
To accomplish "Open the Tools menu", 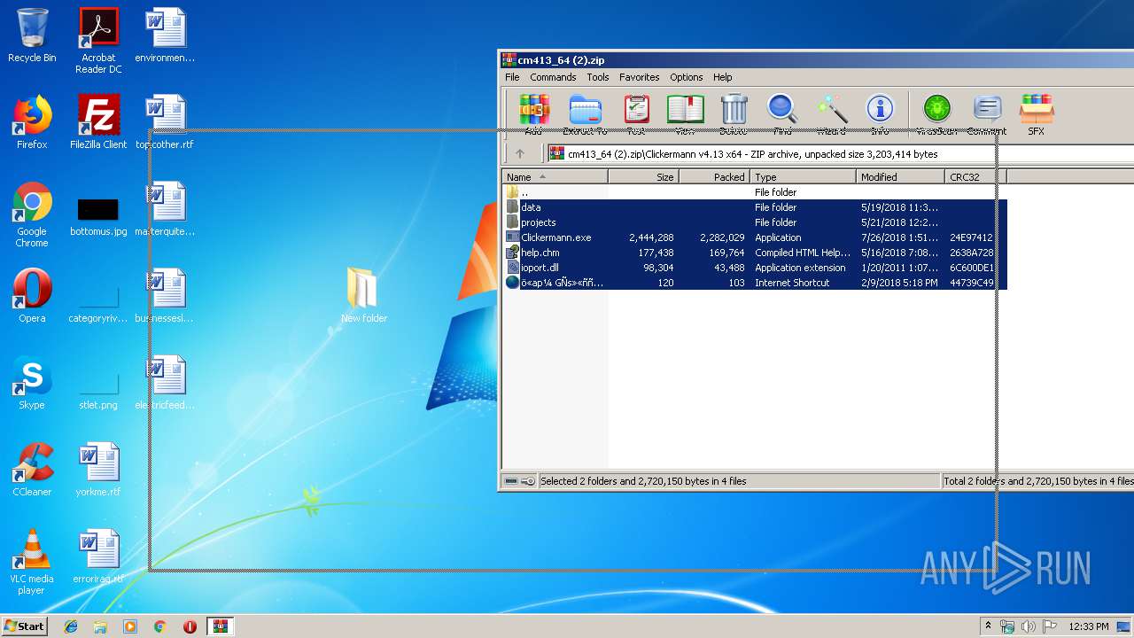I will 598,77.
